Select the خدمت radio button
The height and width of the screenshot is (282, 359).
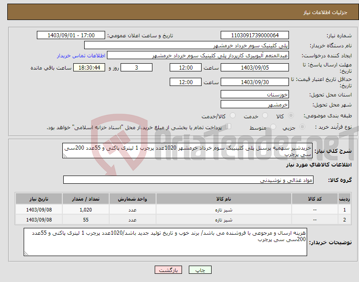pyautogui.click(x=265, y=116)
